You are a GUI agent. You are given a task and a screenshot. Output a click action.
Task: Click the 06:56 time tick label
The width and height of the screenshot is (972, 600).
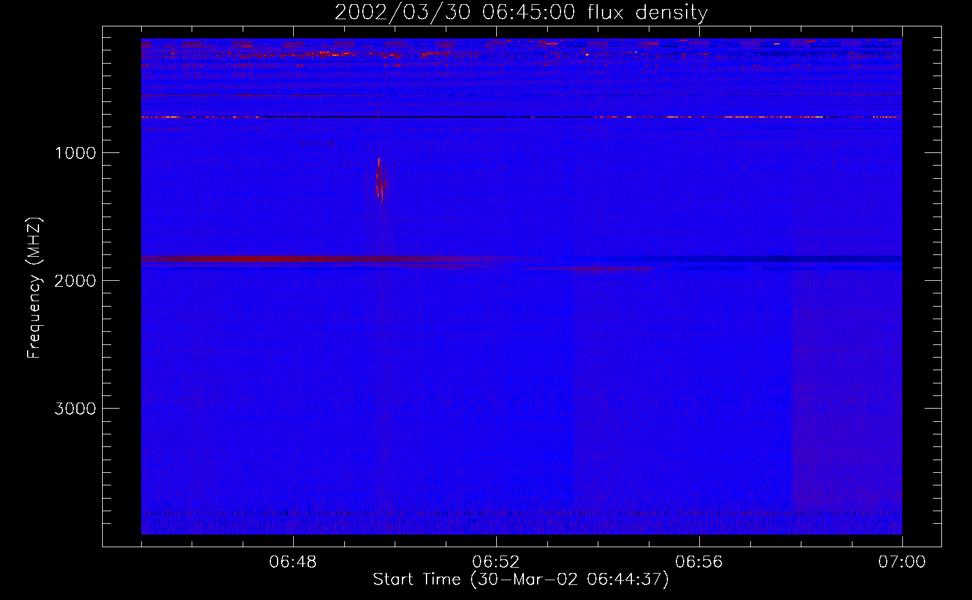(x=699, y=562)
